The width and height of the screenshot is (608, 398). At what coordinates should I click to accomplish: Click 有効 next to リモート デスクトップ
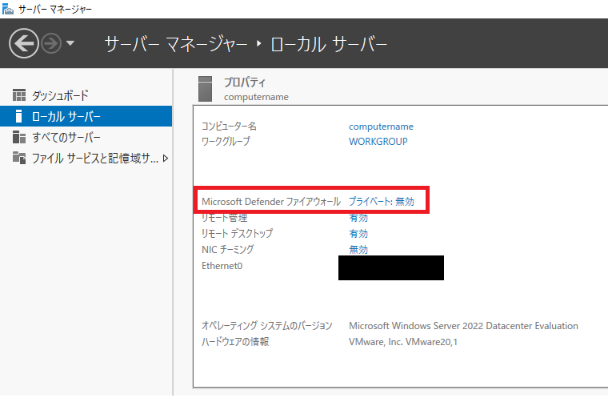click(358, 234)
